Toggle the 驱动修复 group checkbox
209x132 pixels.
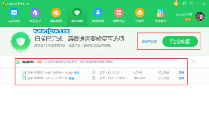click(18, 62)
